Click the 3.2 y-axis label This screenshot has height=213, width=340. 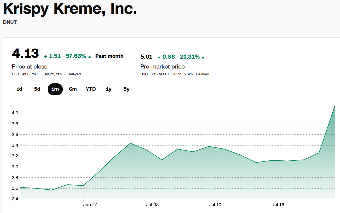[15, 156]
